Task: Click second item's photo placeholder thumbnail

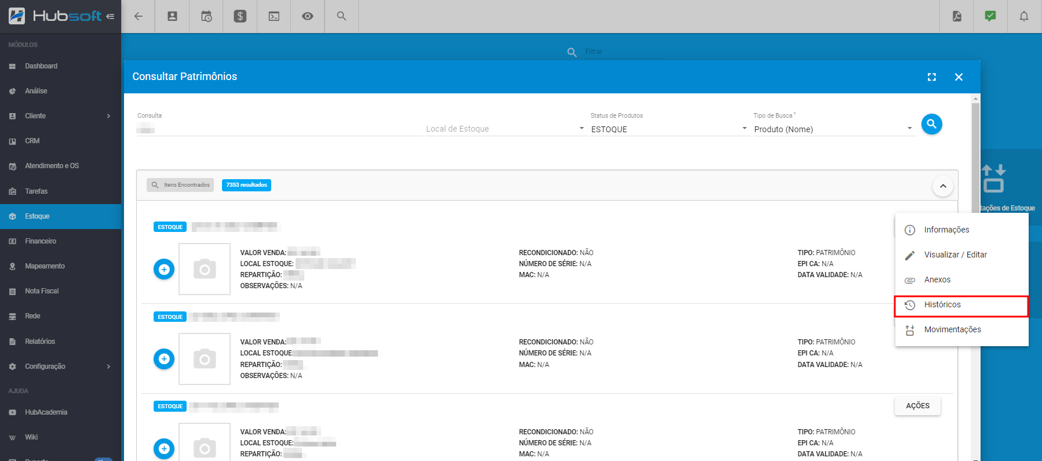Action: tap(205, 359)
